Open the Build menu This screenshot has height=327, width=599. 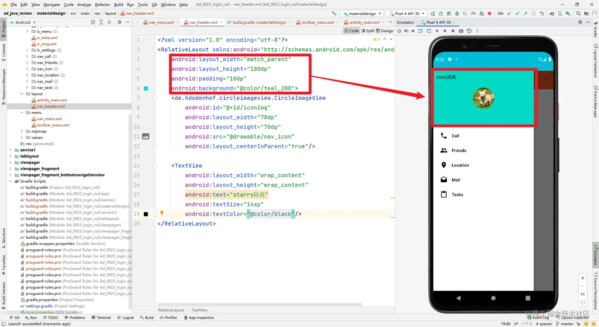click(118, 4)
